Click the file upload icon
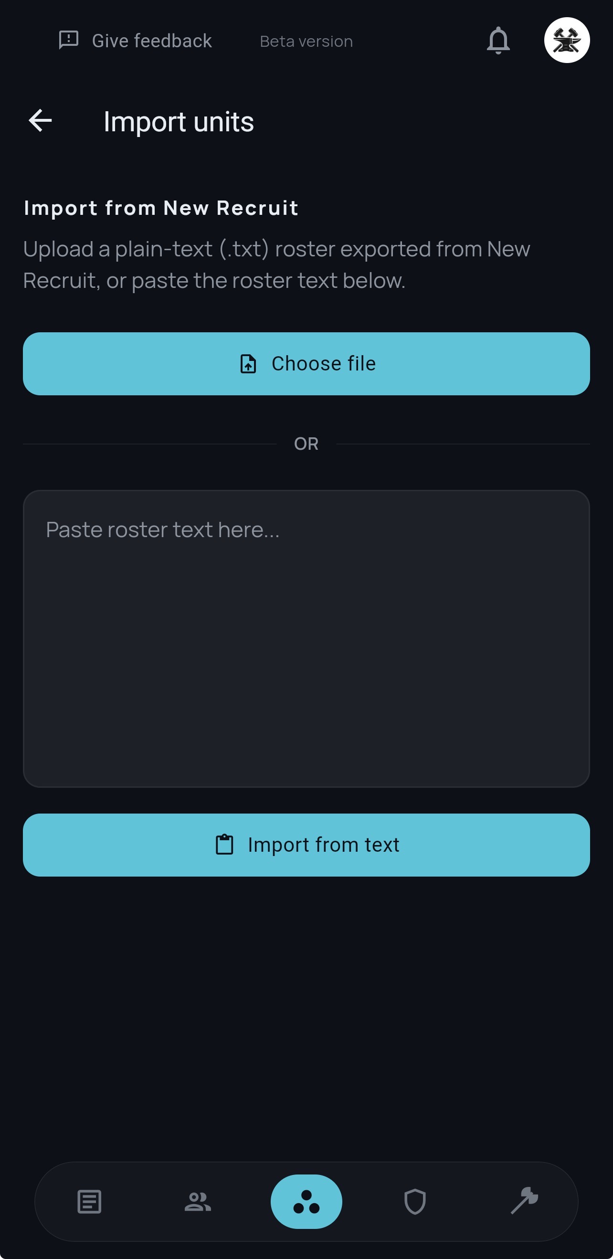This screenshot has height=1259, width=613. coord(248,364)
